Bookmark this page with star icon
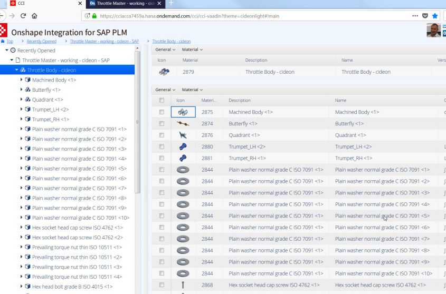The image size is (446, 294). pos(435,16)
